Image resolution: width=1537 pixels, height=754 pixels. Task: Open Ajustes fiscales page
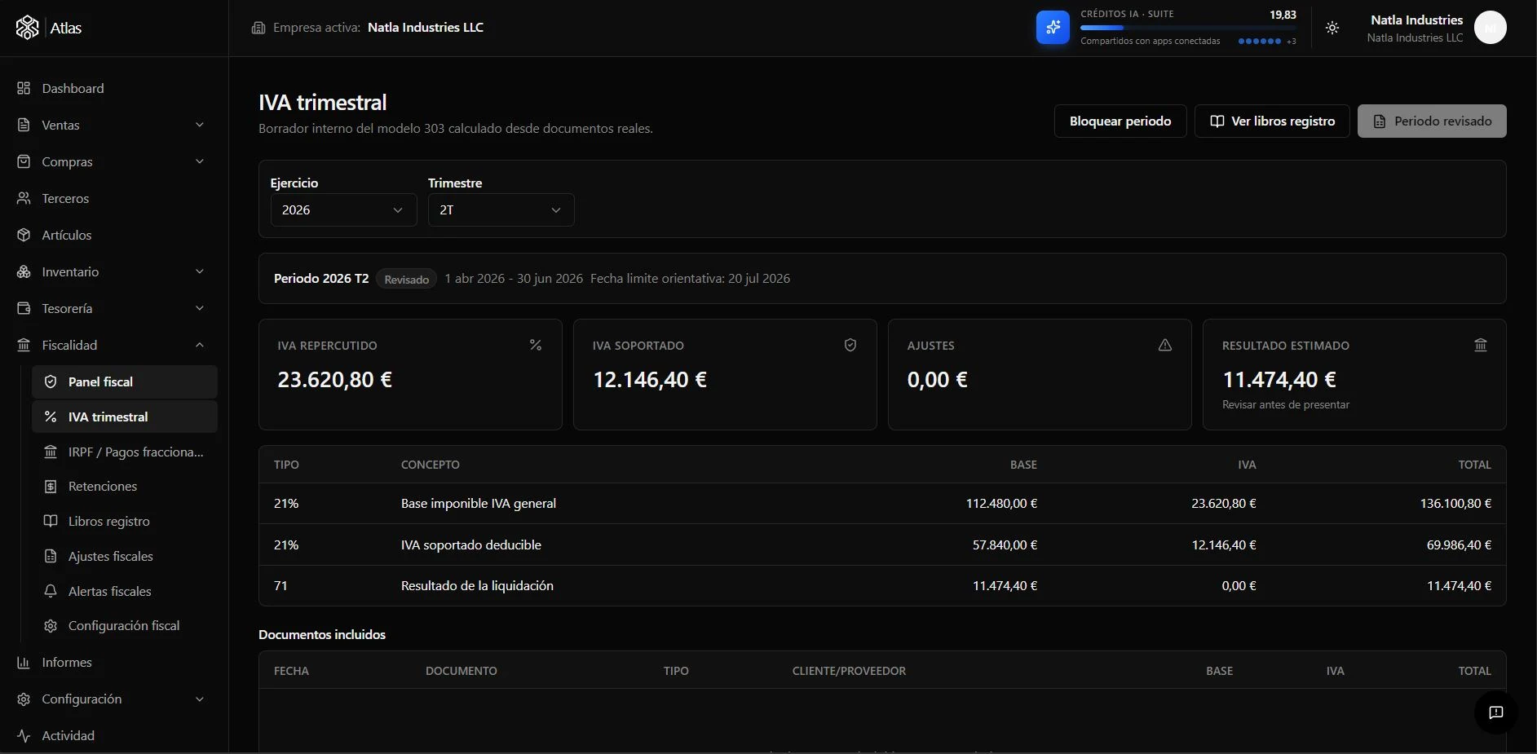(125, 556)
